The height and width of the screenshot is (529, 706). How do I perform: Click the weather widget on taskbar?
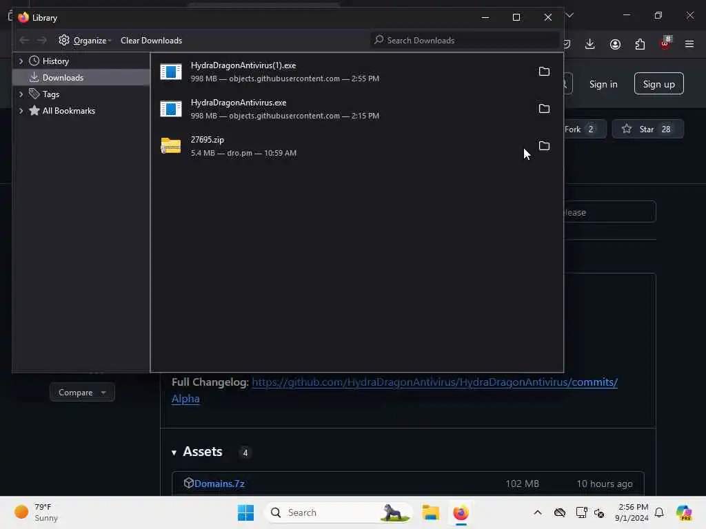pyautogui.click(x=36, y=512)
